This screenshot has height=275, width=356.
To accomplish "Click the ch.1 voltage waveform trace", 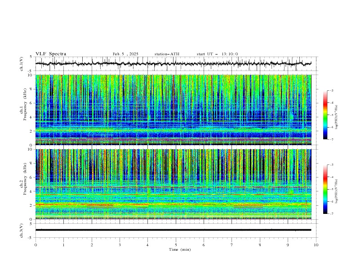I will (x=173, y=64).
